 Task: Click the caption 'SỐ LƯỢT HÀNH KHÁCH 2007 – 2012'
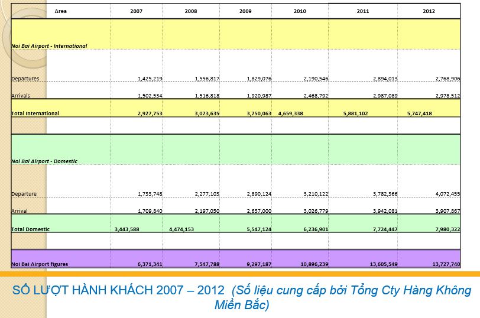(x=118, y=290)
